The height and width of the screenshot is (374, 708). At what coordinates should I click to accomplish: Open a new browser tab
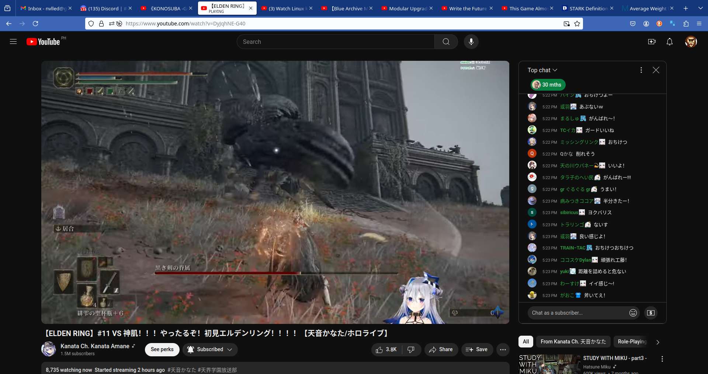point(686,8)
